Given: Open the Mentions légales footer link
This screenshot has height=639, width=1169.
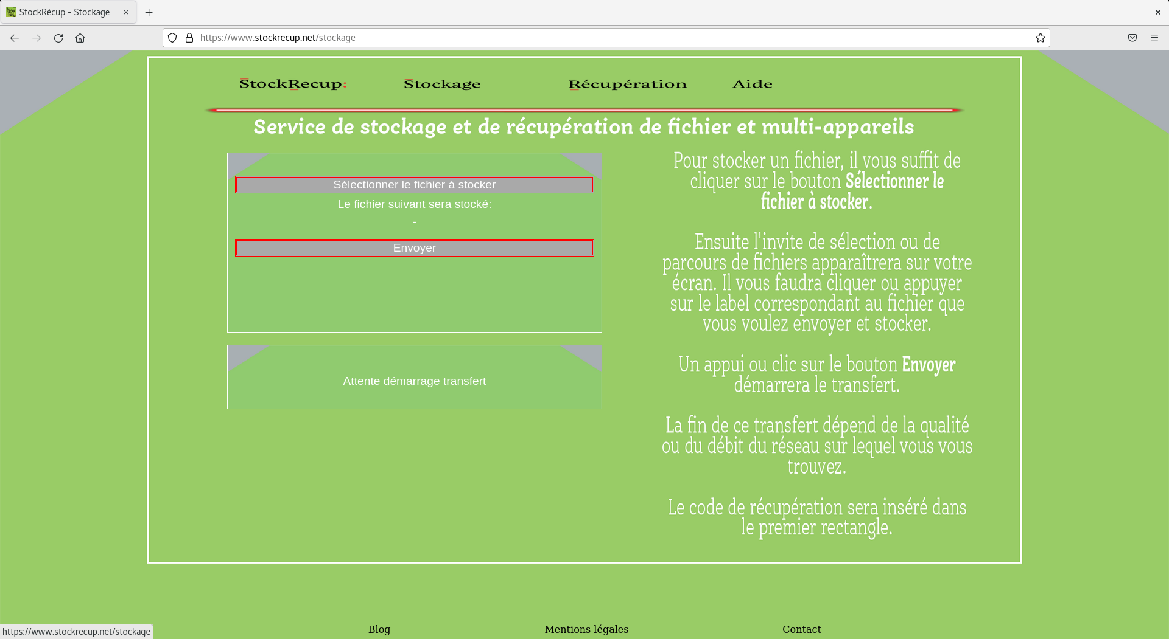Looking at the screenshot, I should pos(586,629).
